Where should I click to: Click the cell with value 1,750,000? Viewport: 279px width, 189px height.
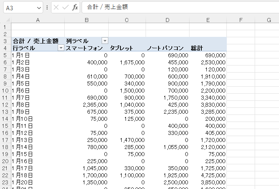(168, 97)
